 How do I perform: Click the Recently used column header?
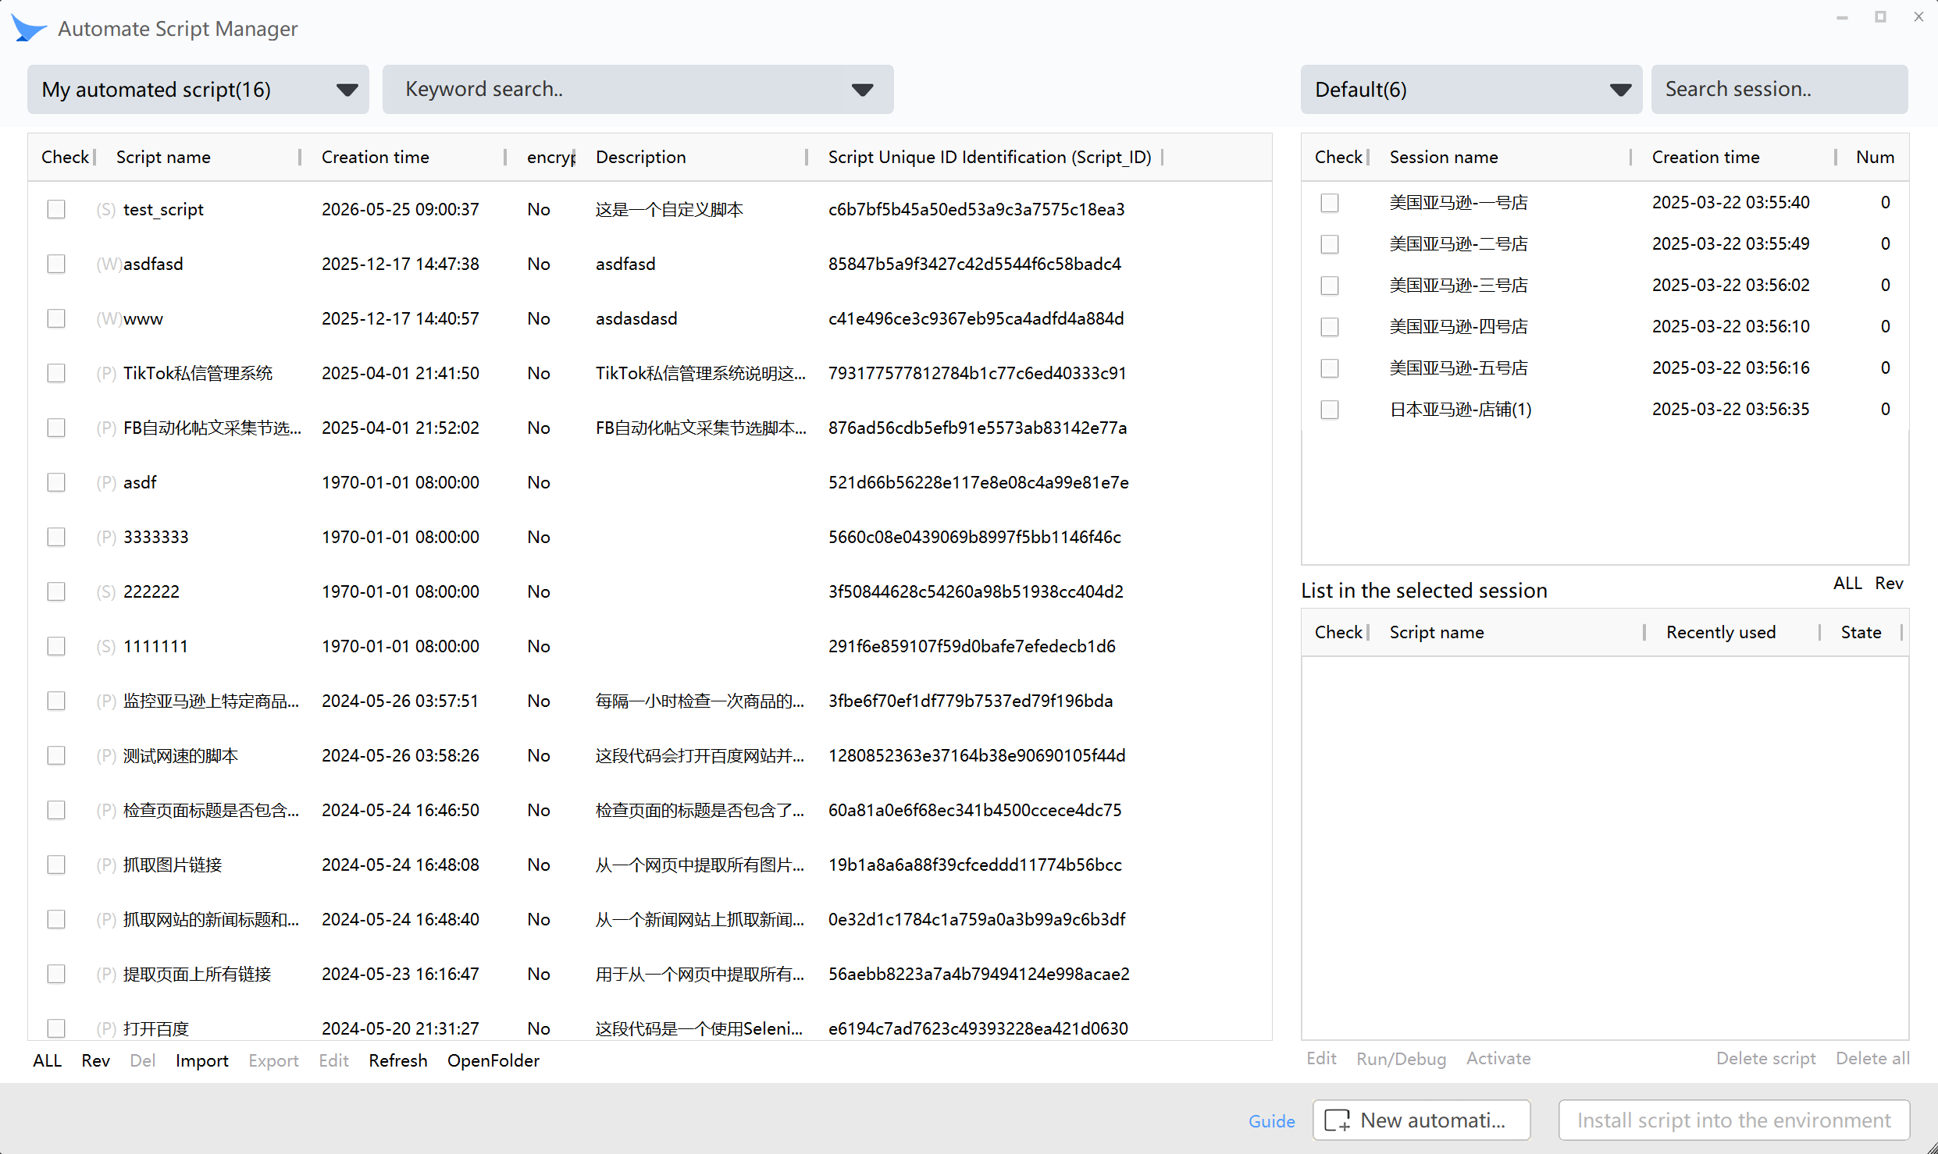[x=1721, y=632]
